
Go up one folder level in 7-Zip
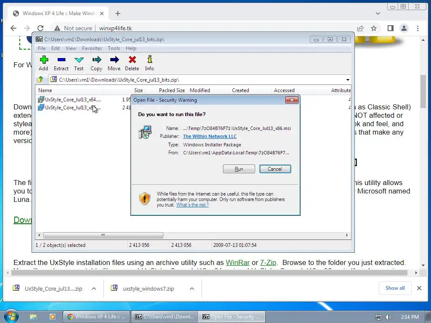tap(40, 79)
